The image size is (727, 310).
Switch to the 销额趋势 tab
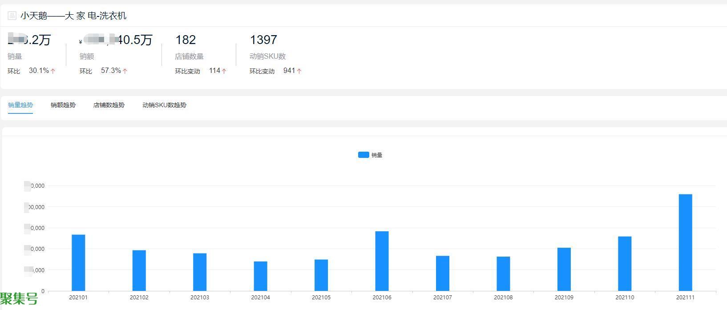click(63, 105)
